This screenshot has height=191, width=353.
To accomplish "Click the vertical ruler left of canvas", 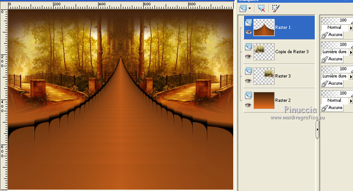I will (x=4, y=99).
